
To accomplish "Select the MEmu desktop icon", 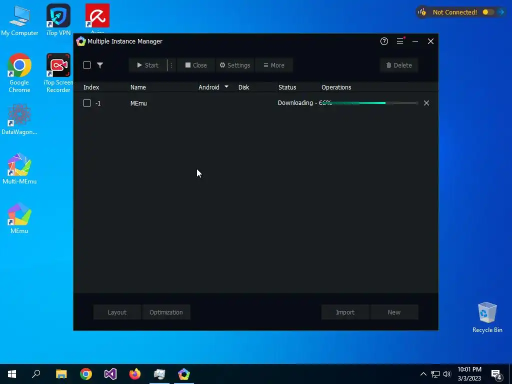I will [x=19, y=218].
